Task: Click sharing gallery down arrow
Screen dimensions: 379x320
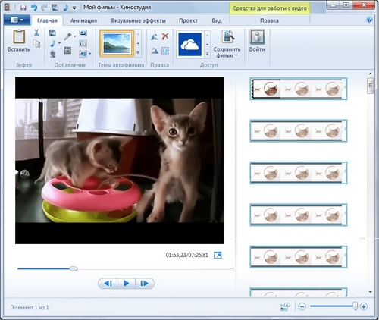Action: pyautogui.click(x=207, y=44)
